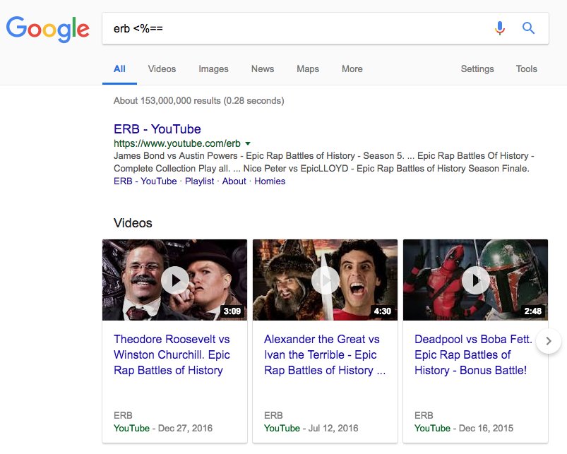Screen dimensions: 567x454
Task: Click the ERB label above Dec 16, 2015
Action: click(424, 415)
